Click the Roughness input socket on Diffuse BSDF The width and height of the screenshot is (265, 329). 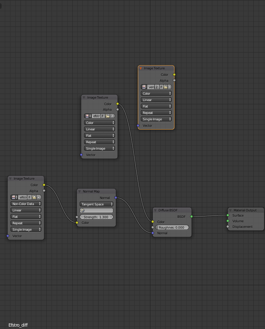click(x=153, y=227)
